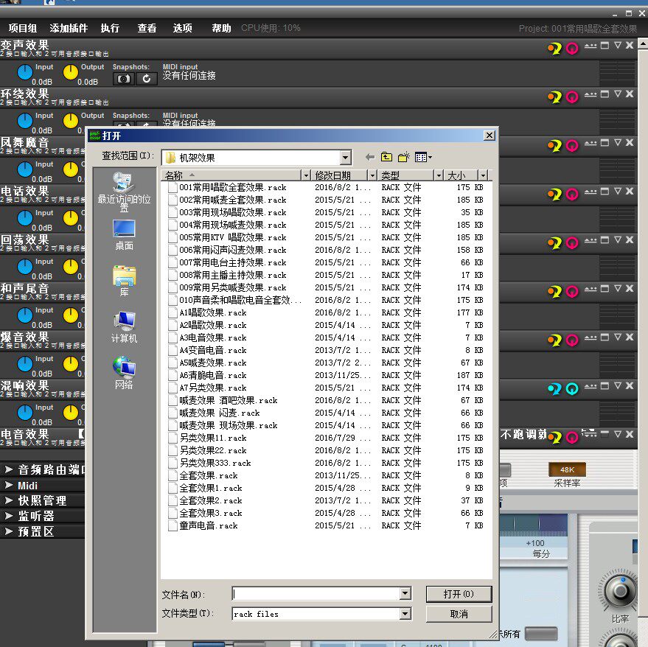
Task: Click the cyan icon on 混响效果 row
Action: [554, 389]
